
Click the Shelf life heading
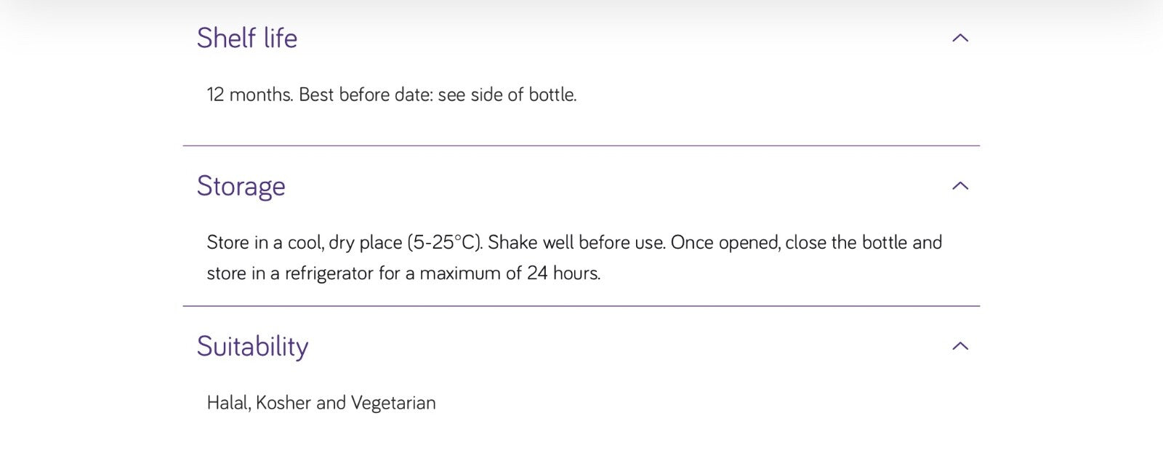[246, 38]
